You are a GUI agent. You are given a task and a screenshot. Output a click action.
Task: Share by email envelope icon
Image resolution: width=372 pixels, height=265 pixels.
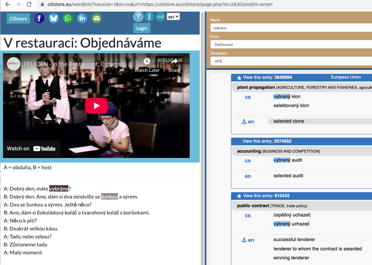pos(97,18)
